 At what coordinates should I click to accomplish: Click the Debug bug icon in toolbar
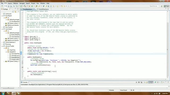click(17, 6)
